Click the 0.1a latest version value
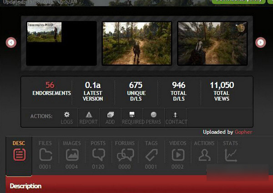The height and width of the screenshot is (193, 273). pos(93,85)
